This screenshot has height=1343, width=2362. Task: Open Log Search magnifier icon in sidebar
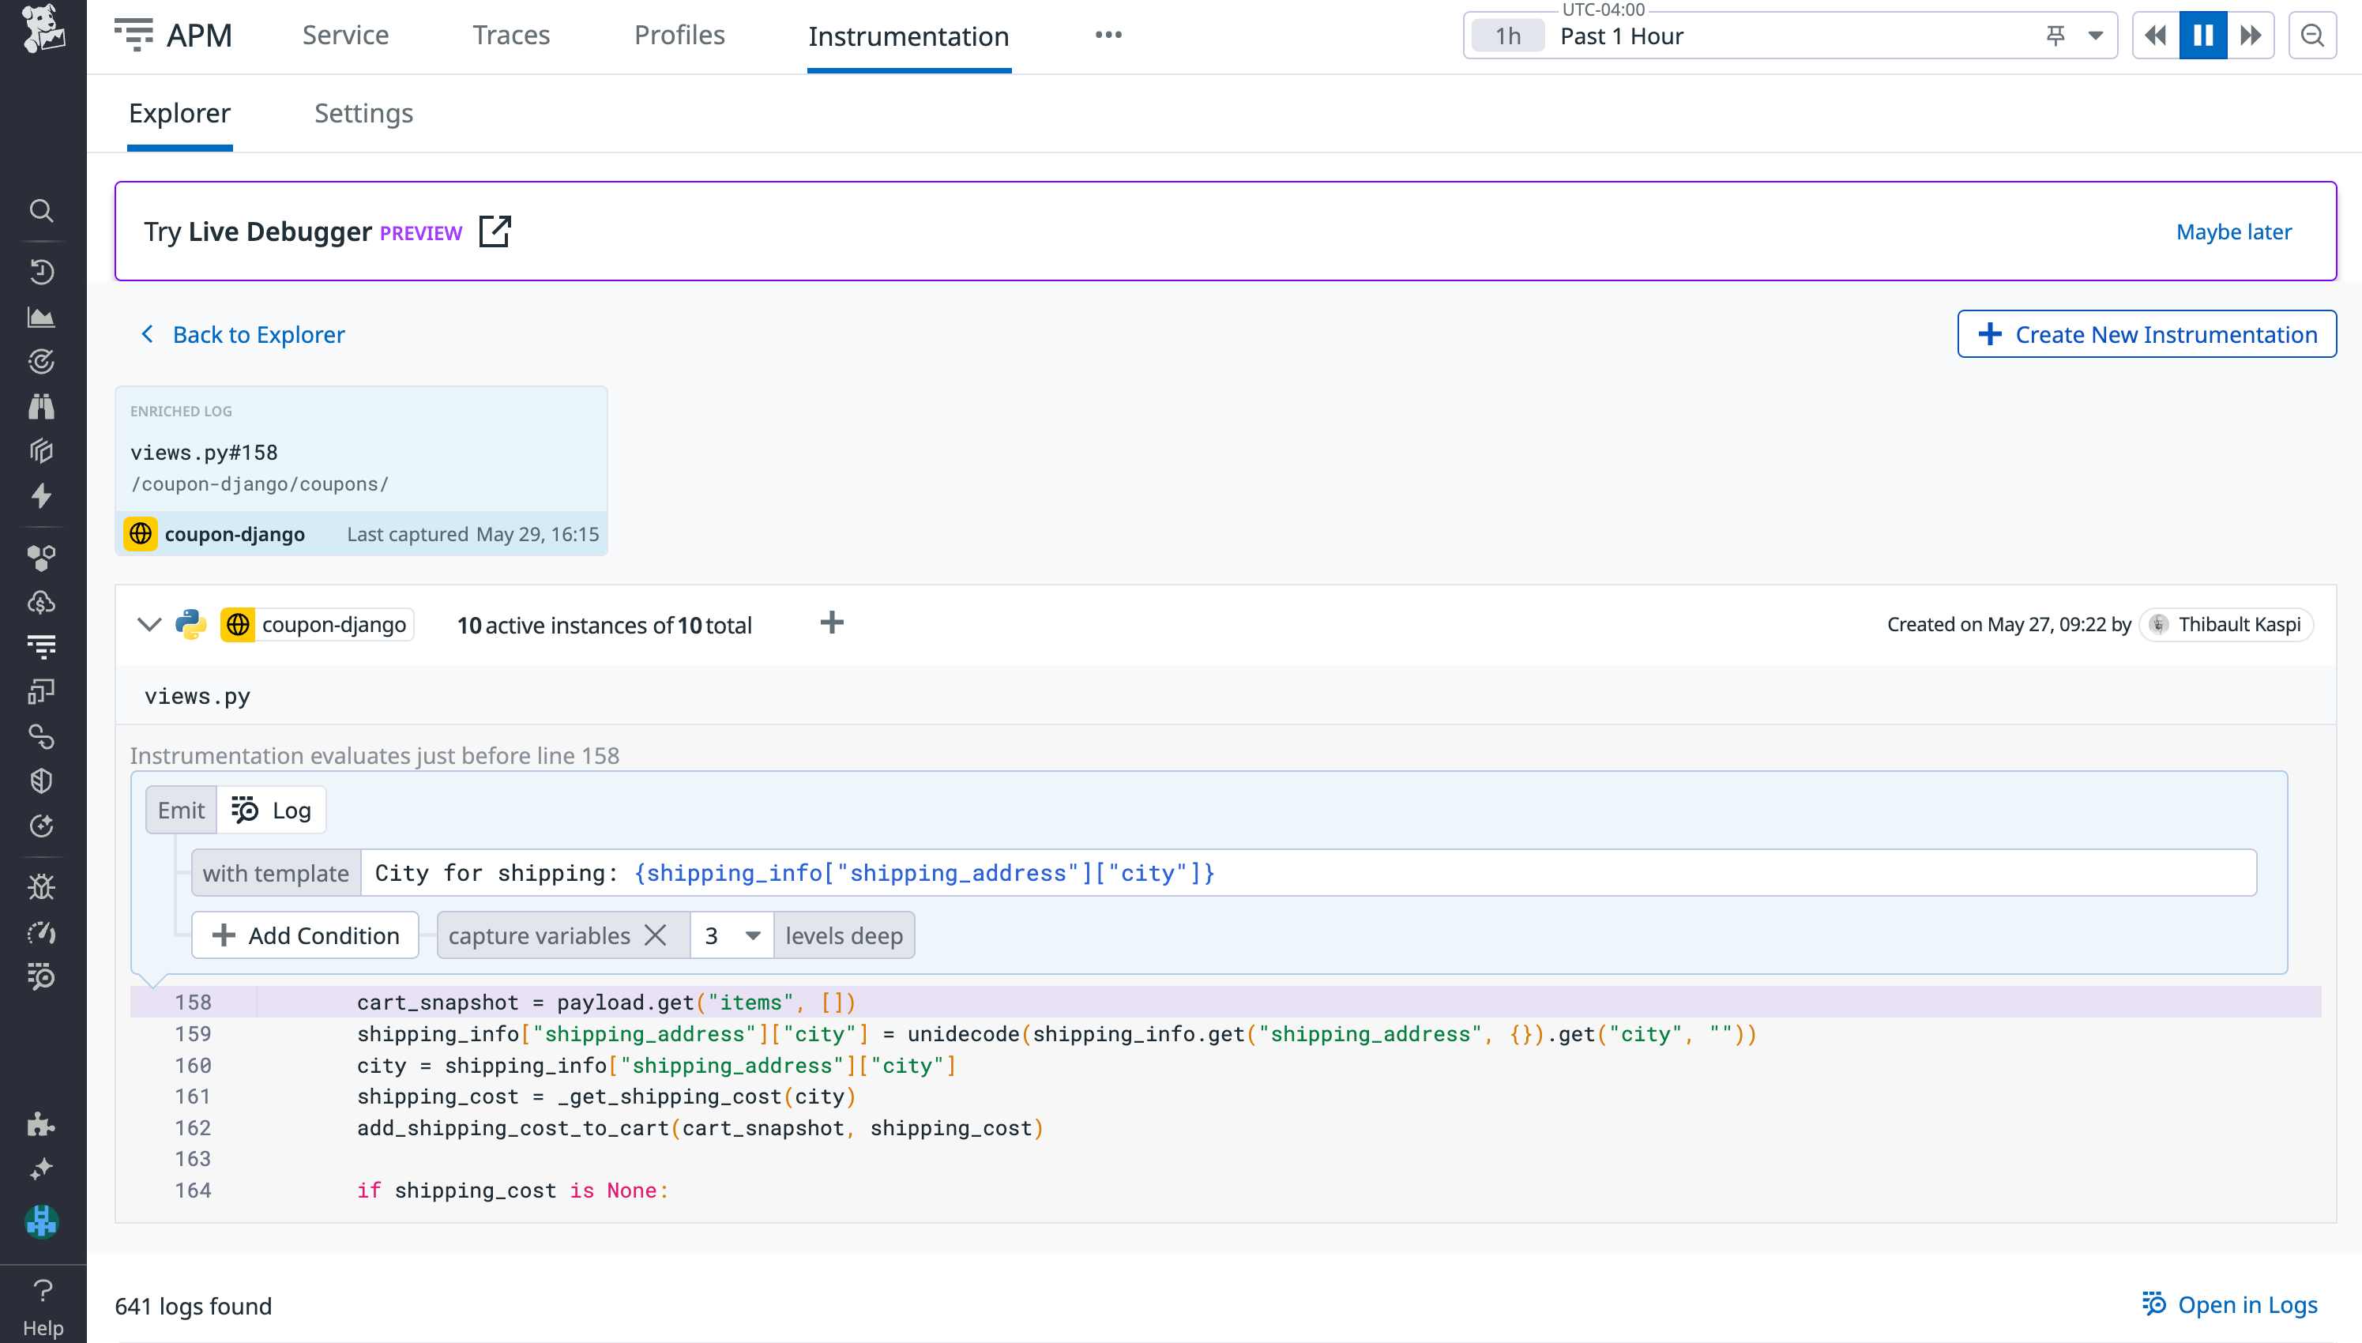(x=42, y=978)
